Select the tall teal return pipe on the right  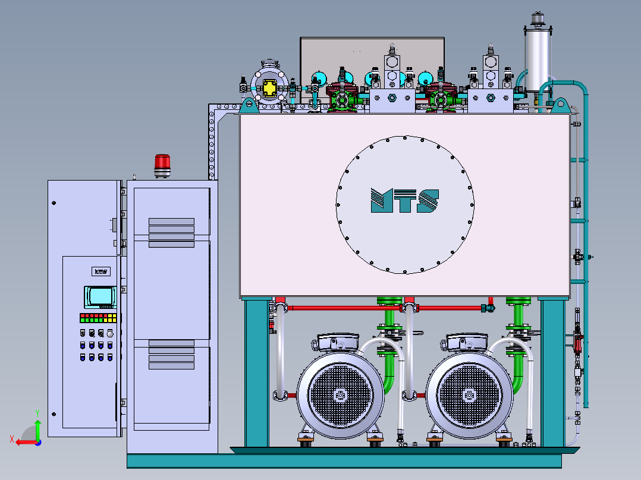coord(585,245)
